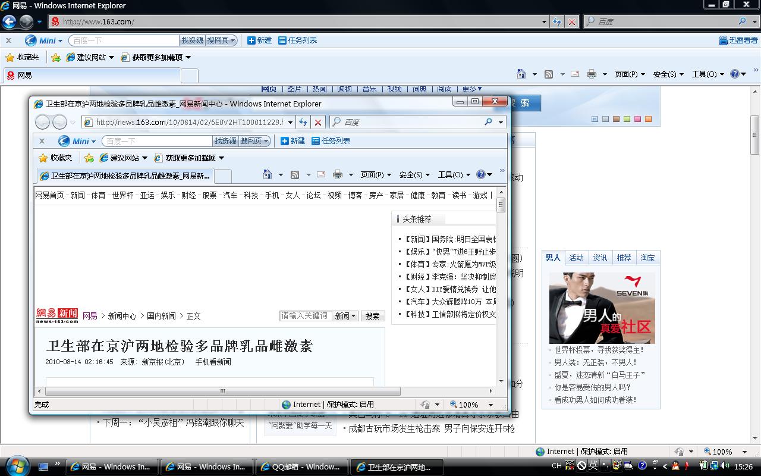The height and width of the screenshot is (476, 761).
Task: Open the 工具(O) menu in the news article window
Action: (x=454, y=174)
